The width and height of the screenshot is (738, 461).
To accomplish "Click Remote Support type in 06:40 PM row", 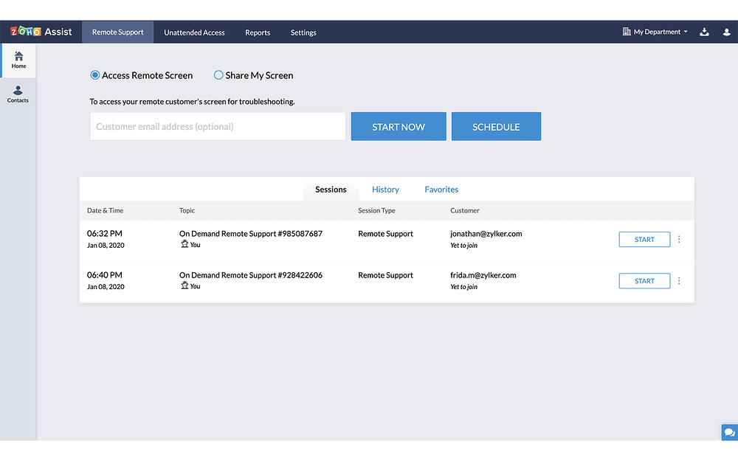I will (x=385, y=274).
